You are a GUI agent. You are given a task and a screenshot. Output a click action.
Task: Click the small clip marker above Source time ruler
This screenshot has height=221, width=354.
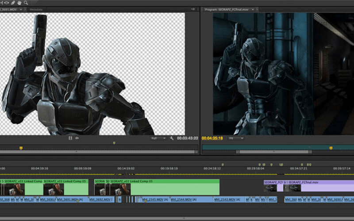pyautogui.click(x=114, y=143)
